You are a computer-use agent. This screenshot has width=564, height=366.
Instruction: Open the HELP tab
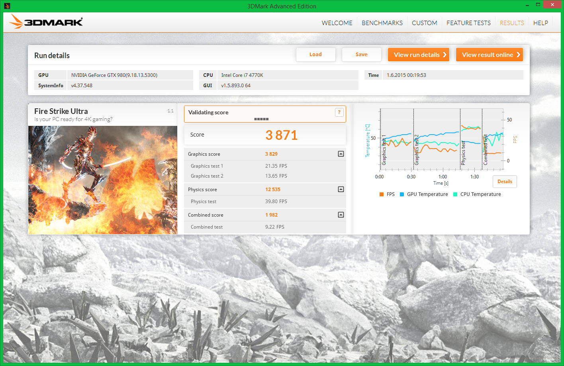pos(540,23)
